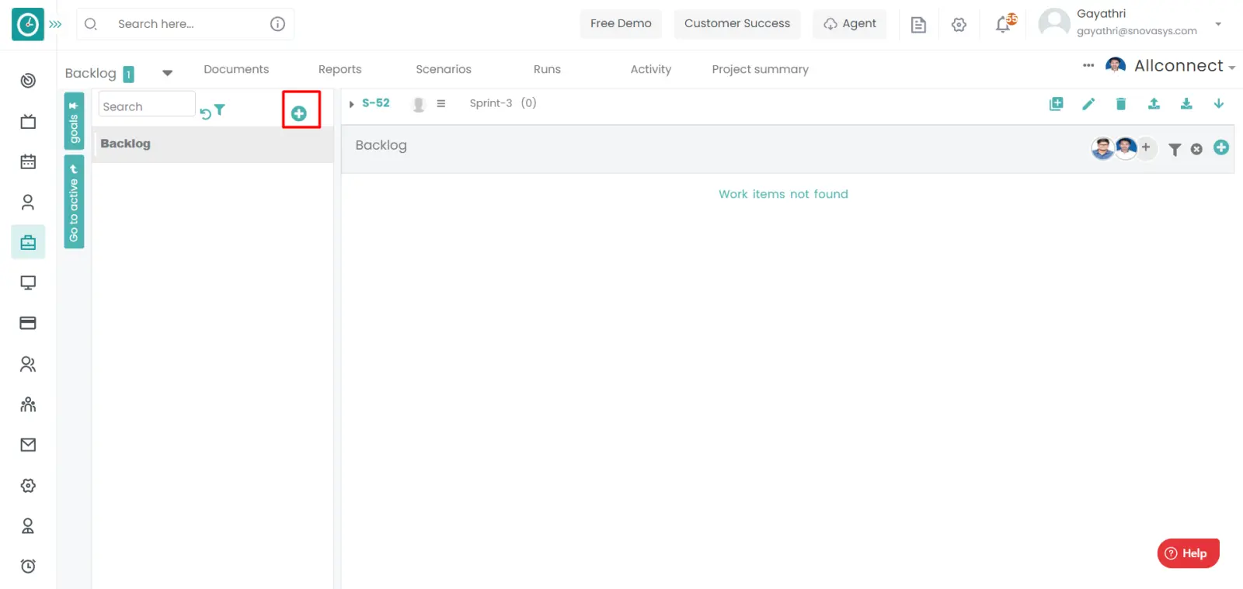
Task: Open the Project summary tab
Action: point(760,69)
